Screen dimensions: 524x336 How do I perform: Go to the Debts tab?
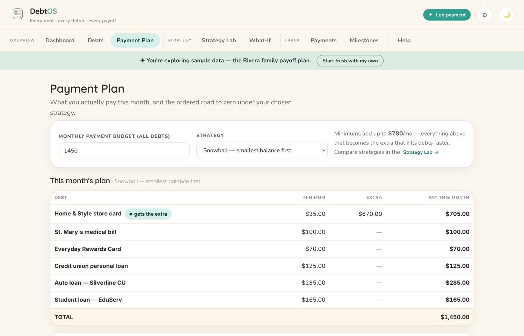tap(95, 40)
